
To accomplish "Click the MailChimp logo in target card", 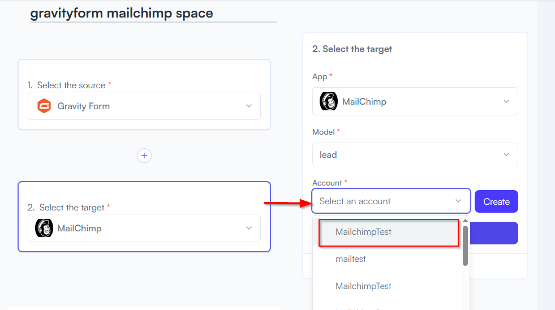I will 44,228.
